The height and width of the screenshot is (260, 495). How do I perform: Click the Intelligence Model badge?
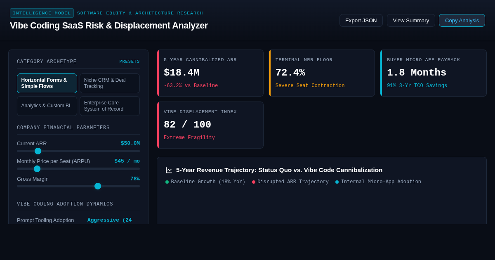click(x=42, y=13)
